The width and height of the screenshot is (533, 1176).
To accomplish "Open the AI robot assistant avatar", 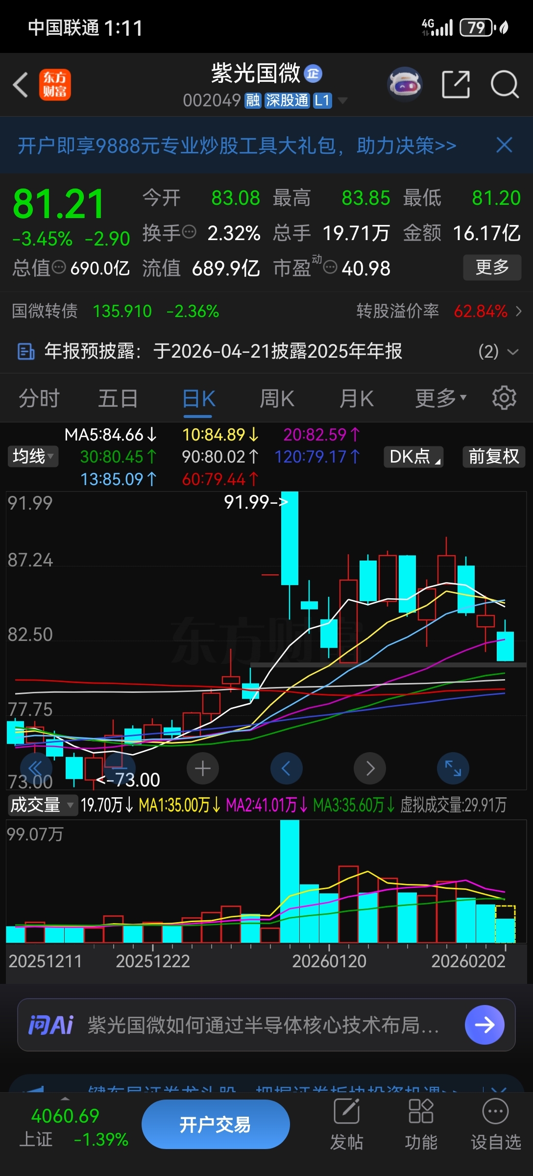I will pyautogui.click(x=405, y=84).
